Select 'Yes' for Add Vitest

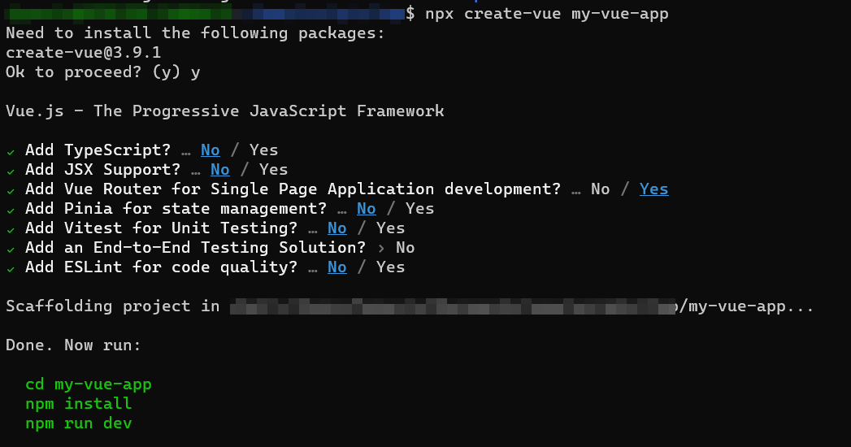click(x=391, y=228)
